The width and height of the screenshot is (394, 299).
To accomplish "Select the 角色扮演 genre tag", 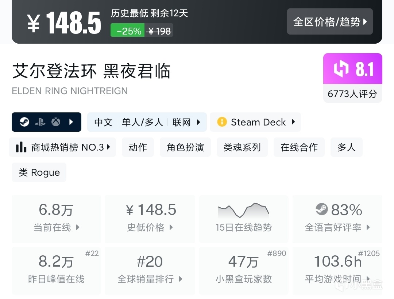I will click(185, 147).
